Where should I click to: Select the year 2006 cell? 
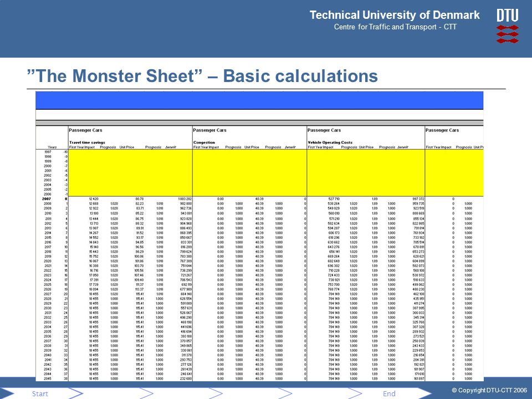click(x=48, y=194)
